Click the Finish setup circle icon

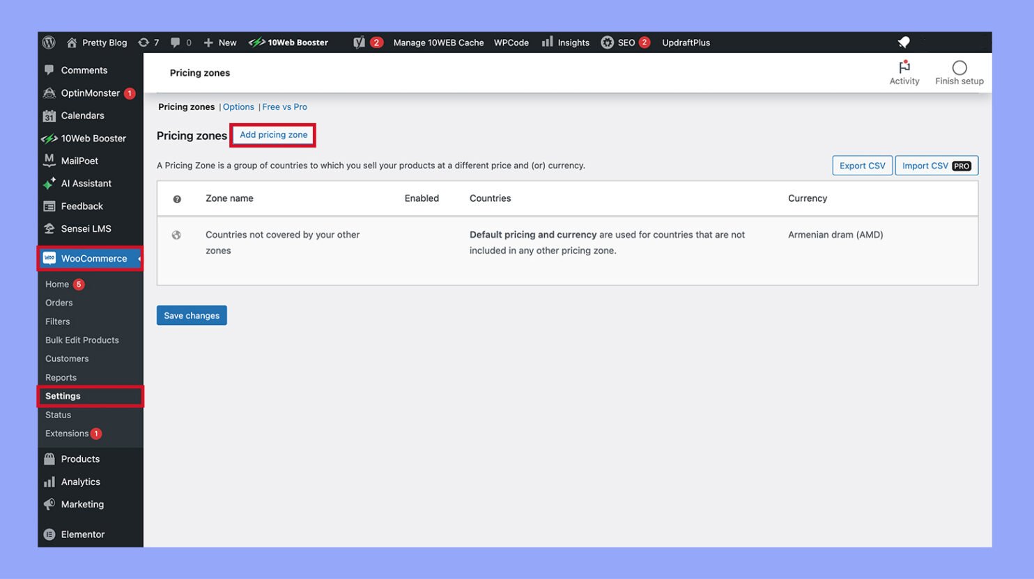[x=959, y=68]
